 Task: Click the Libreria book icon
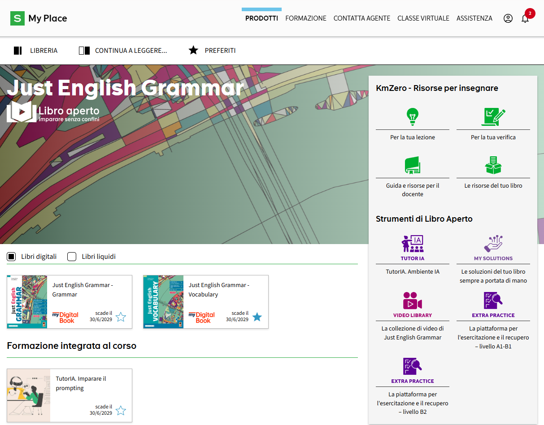pos(17,51)
